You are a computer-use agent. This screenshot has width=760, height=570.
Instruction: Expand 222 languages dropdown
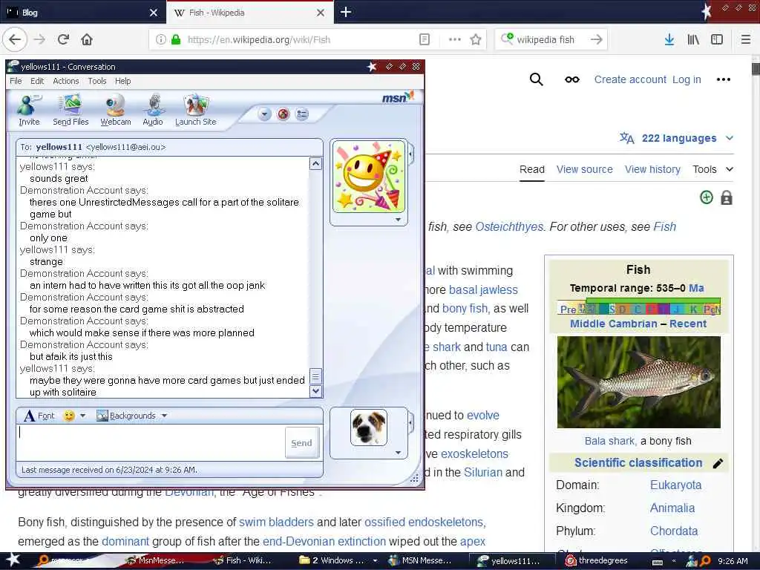(677, 138)
